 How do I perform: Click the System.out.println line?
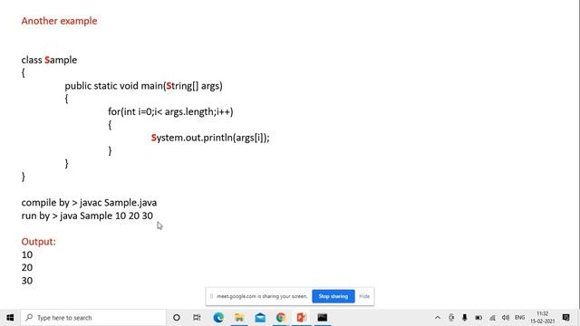(210, 138)
